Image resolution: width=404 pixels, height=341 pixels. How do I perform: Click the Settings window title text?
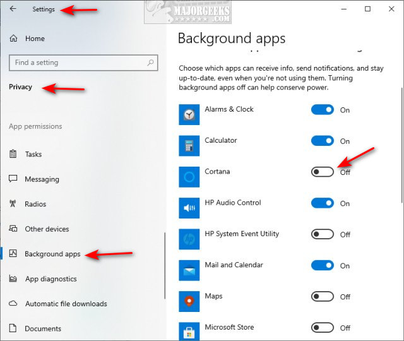point(44,9)
